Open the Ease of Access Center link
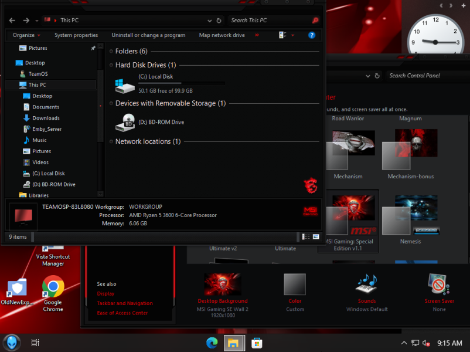This screenshot has width=470, height=352. click(x=122, y=313)
